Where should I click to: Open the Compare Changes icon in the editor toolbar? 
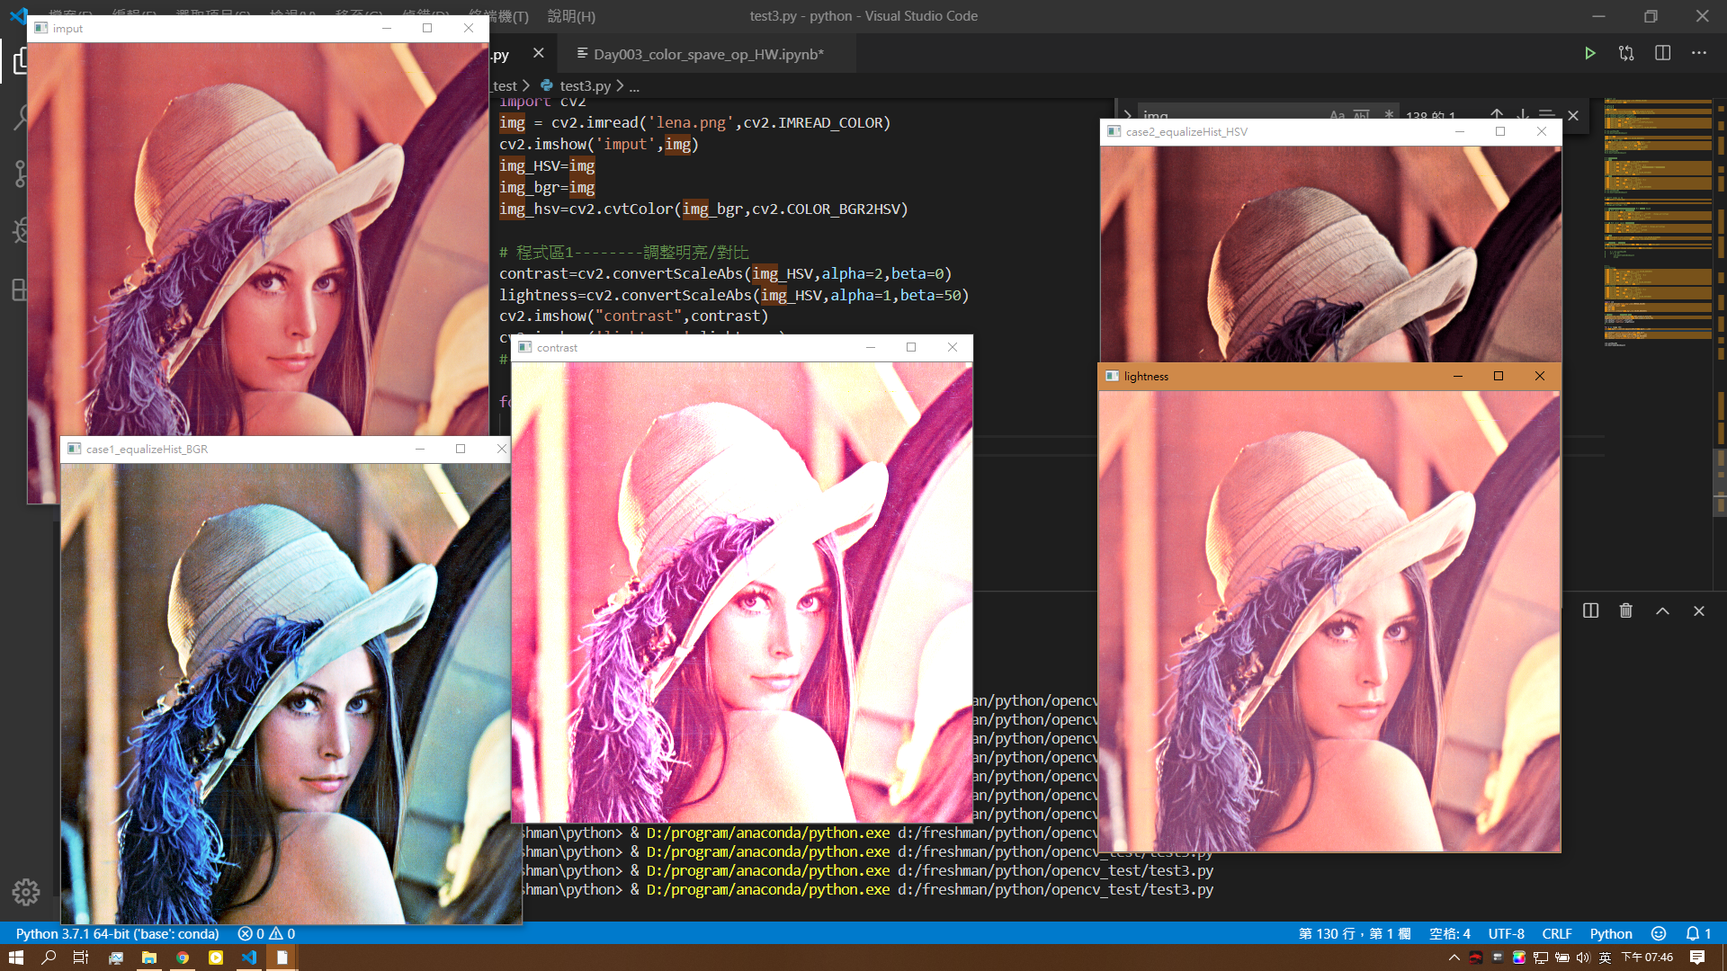[x=1626, y=53]
